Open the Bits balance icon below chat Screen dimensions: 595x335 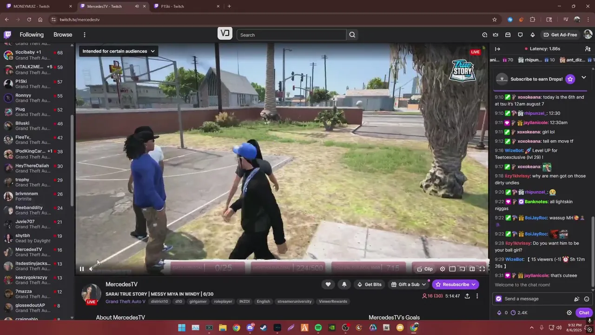[x=499, y=313]
